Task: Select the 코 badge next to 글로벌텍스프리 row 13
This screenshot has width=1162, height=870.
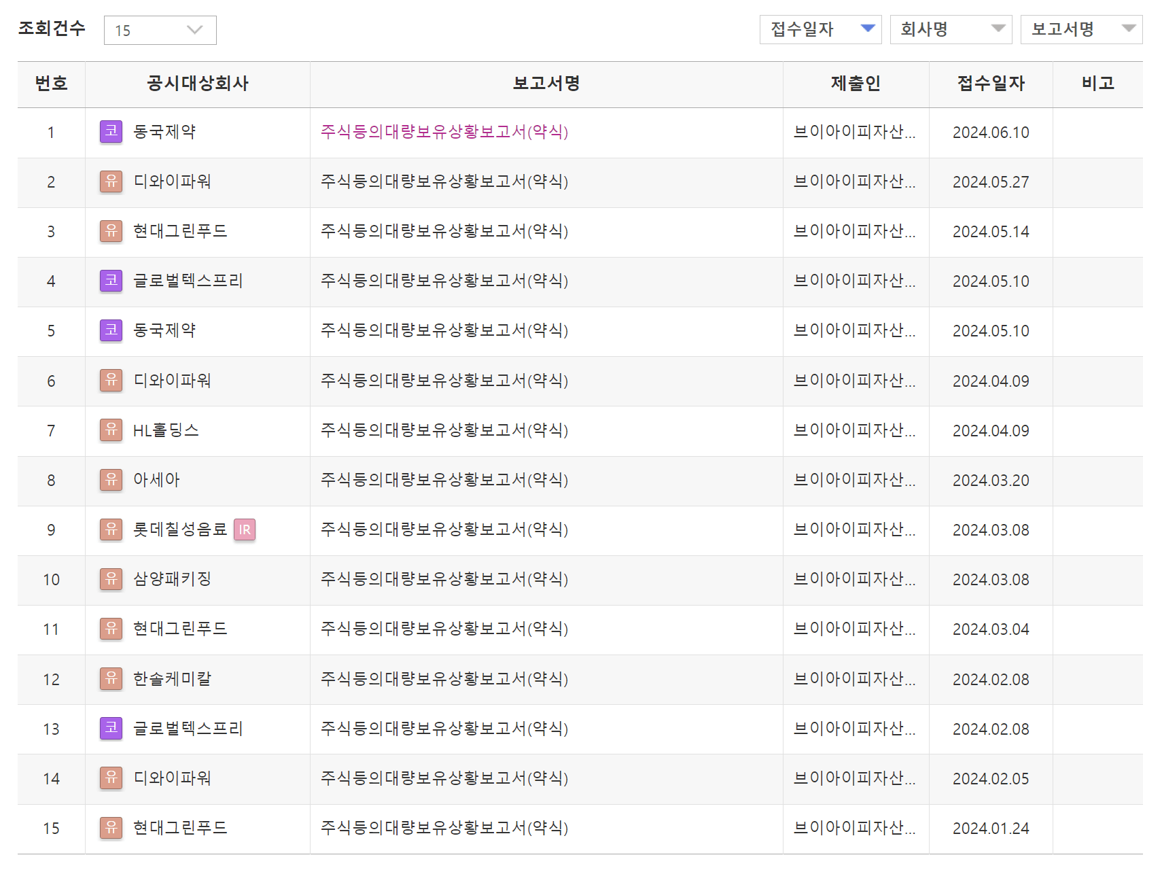Action: [110, 729]
